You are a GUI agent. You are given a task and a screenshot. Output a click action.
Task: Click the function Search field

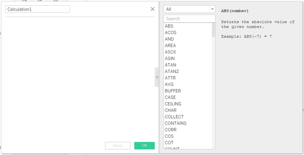point(189,19)
